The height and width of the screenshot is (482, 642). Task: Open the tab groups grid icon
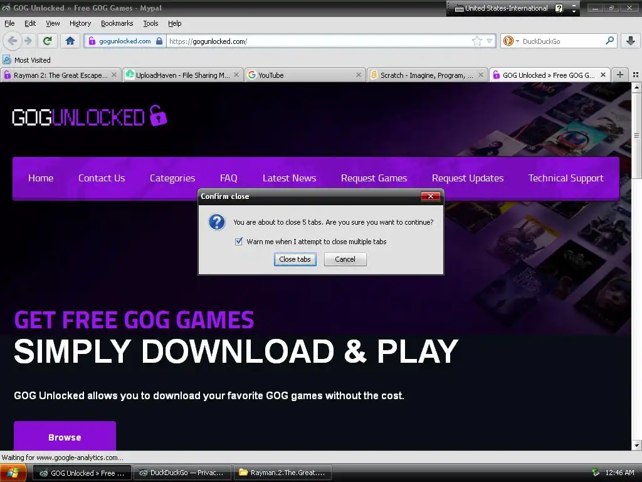pyautogui.click(x=636, y=75)
